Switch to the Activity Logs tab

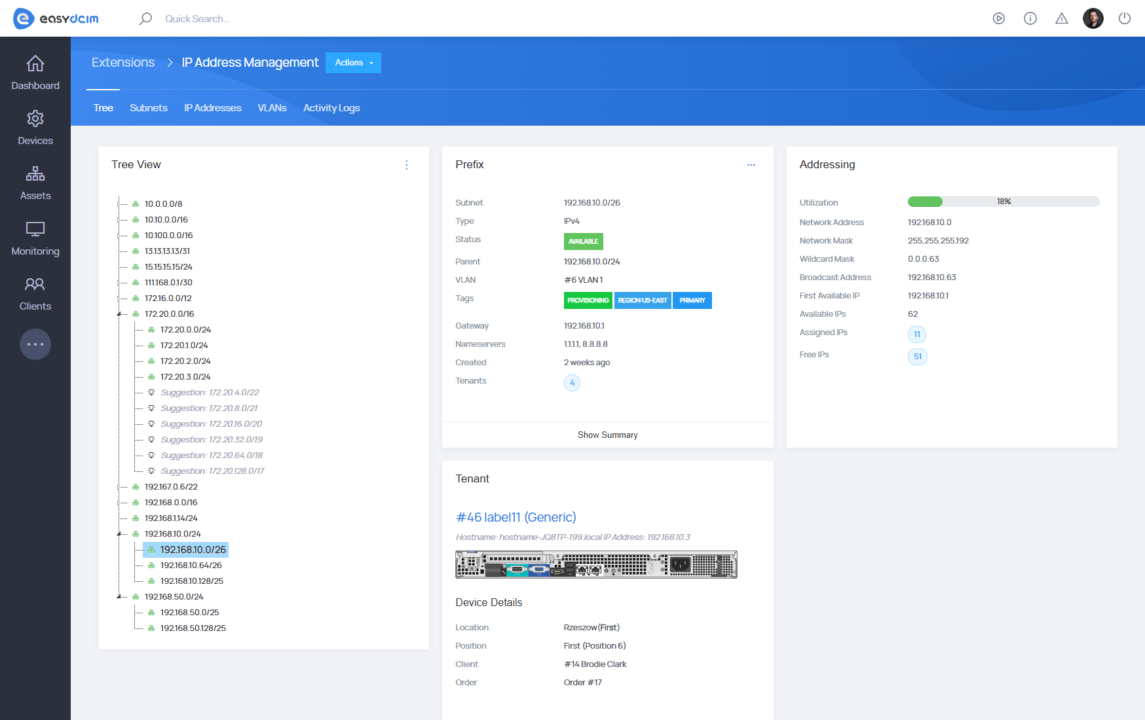[x=331, y=108]
